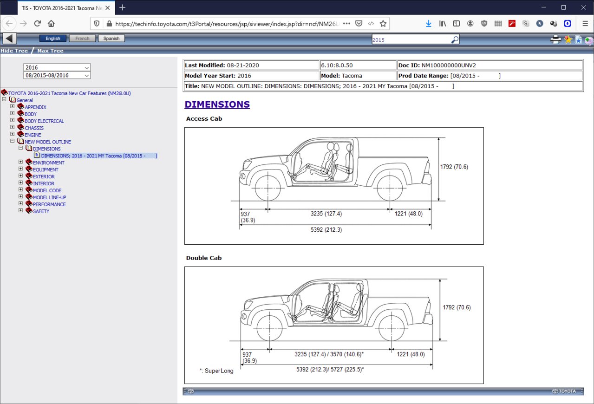Open the Firefox account icon

point(470,23)
